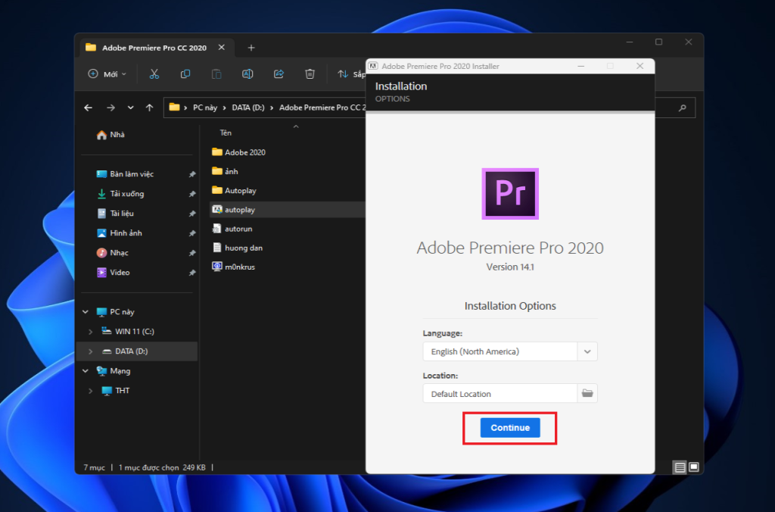775x512 pixels.
Task: Open Nhà (Home) in the sidebar
Action: point(110,135)
